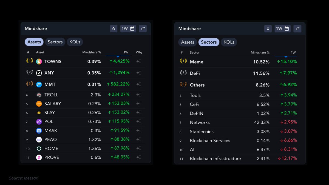Open the Stablecoins sector row
This screenshot has width=329, height=185.
pyautogui.click(x=239, y=132)
